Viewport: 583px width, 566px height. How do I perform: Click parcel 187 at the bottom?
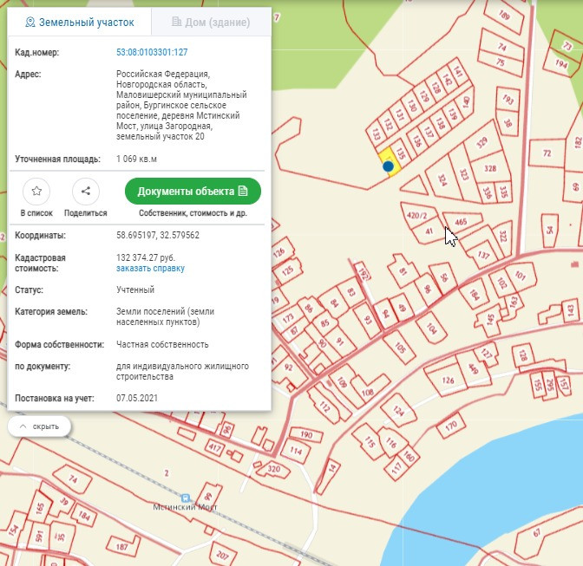[122, 547]
